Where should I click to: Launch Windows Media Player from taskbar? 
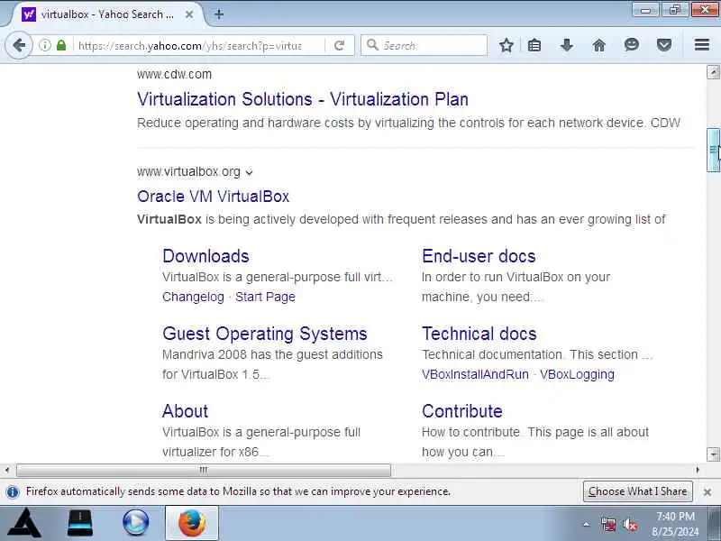tap(136, 523)
